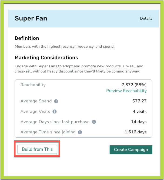This screenshot has width=164, height=180.
Task: Click the 4 visits value
Action: (x=140, y=112)
